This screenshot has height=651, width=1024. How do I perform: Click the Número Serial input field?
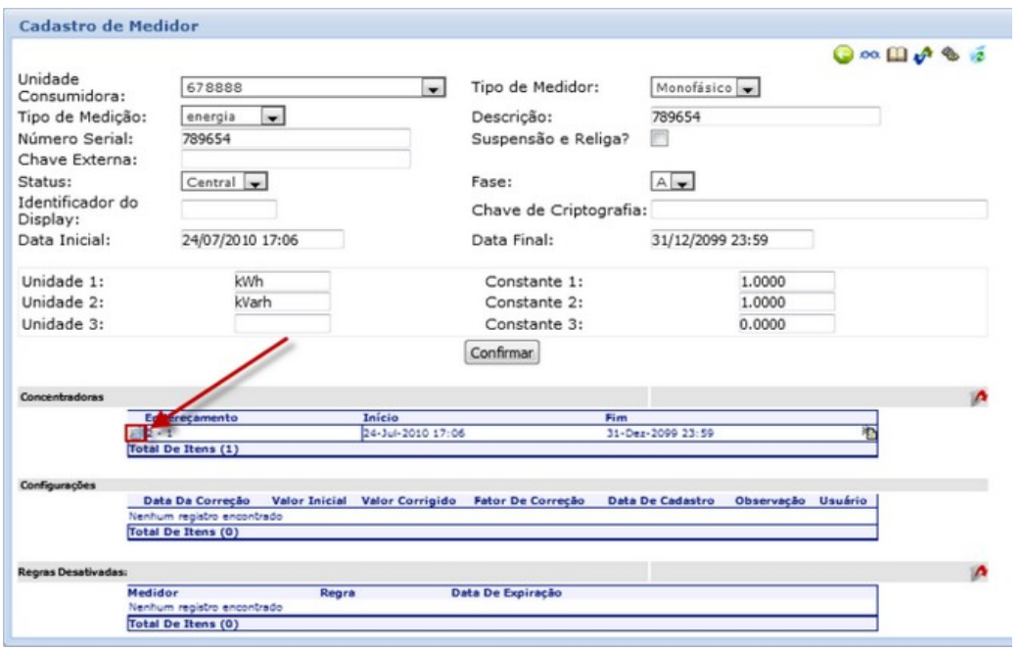[296, 138]
